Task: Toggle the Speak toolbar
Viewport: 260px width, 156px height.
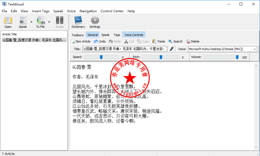Action: 105,35
